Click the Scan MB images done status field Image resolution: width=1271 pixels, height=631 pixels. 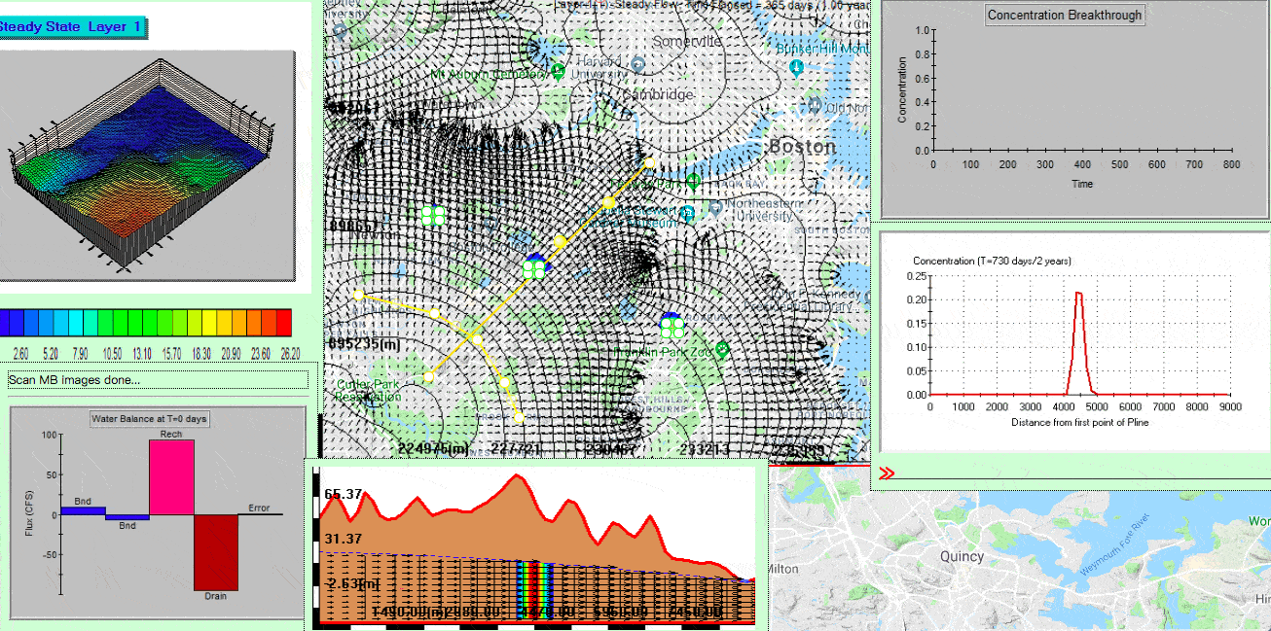tap(159, 380)
